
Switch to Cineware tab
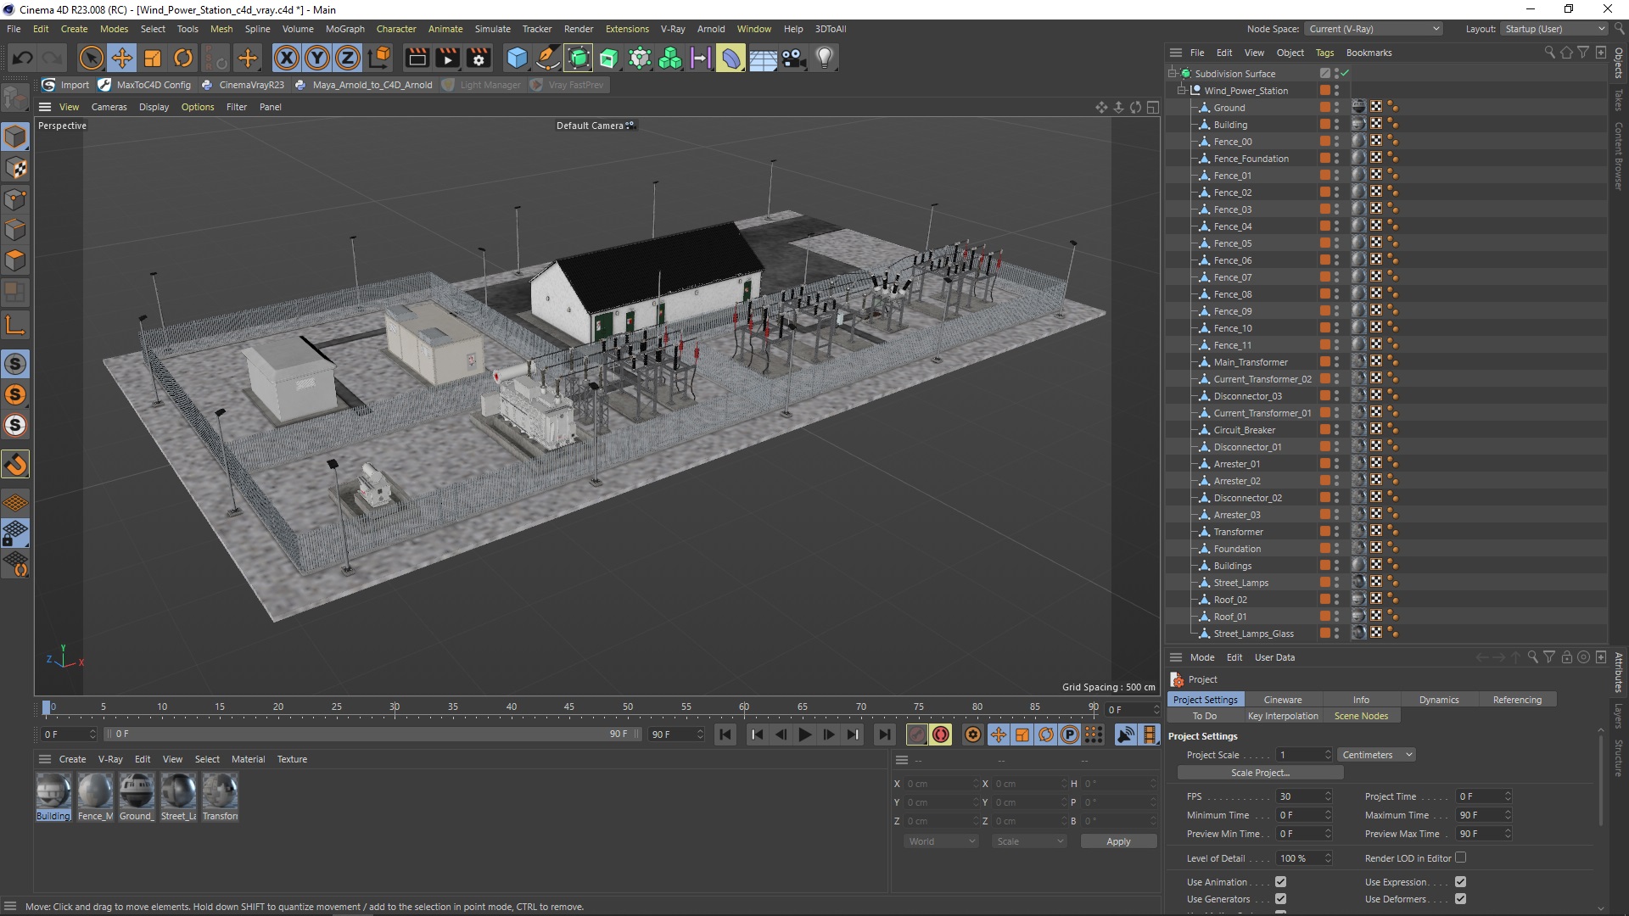pos(1282,700)
